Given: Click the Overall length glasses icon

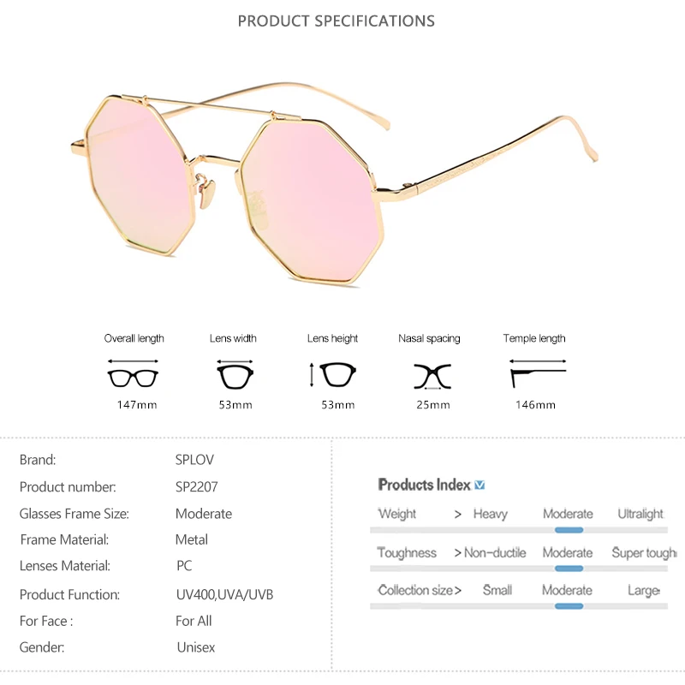Looking at the screenshot, I should tap(134, 376).
